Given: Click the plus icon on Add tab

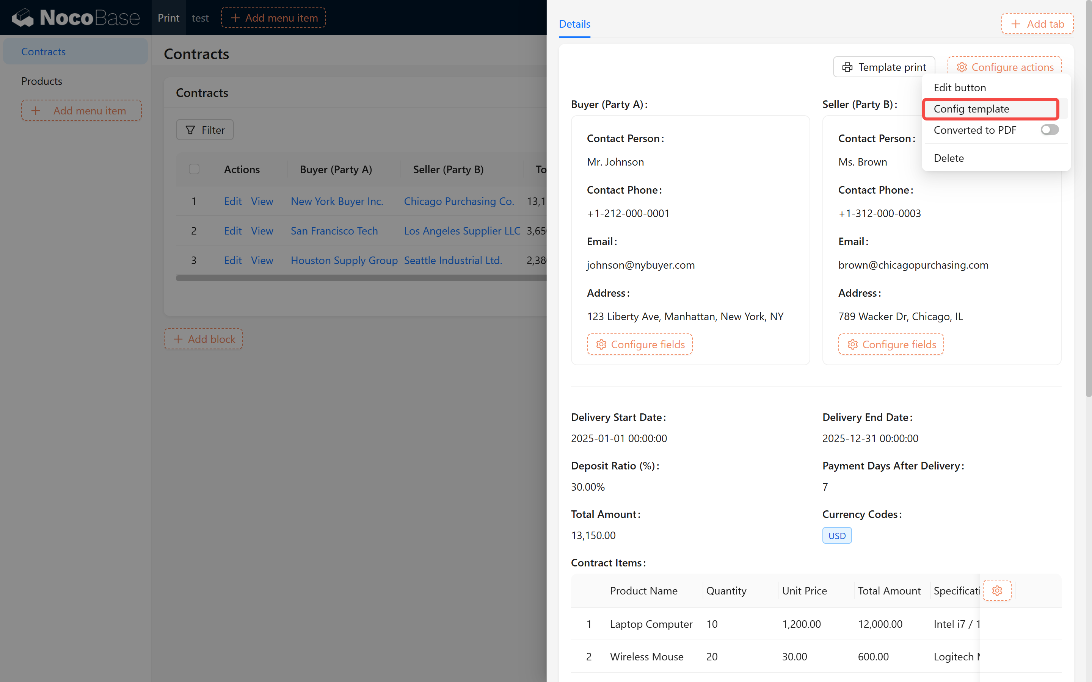Looking at the screenshot, I should click(1015, 24).
